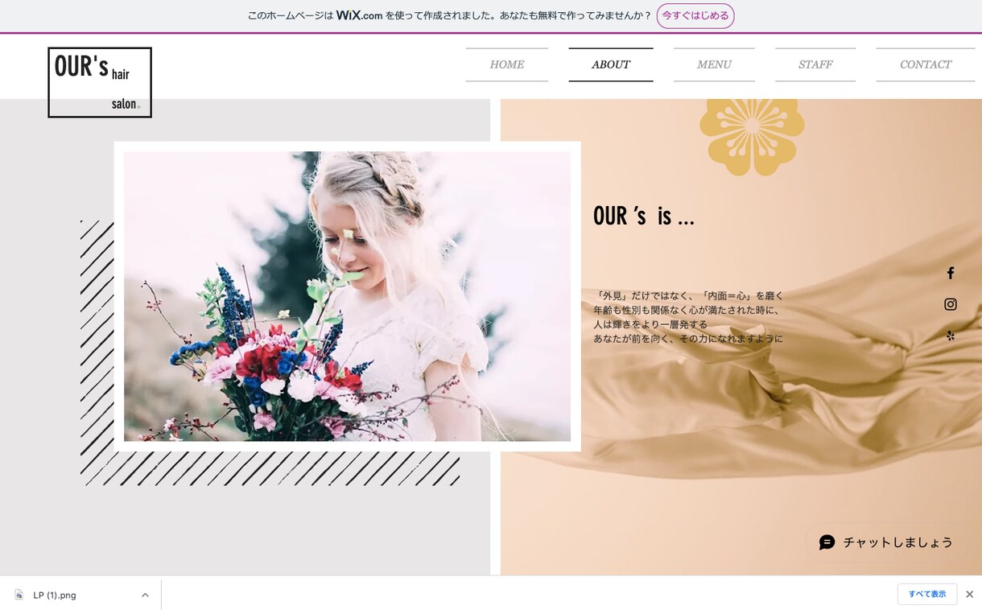Open the downloaded LP (1).png file
982x614 pixels.
pos(55,595)
